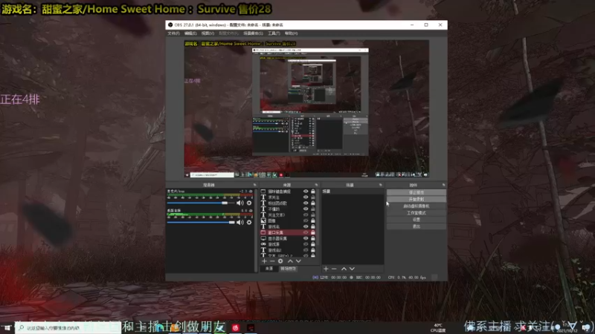Adjust 麦克风/Aux volume slider
595x334 pixels.
click(x=201, y=203)
